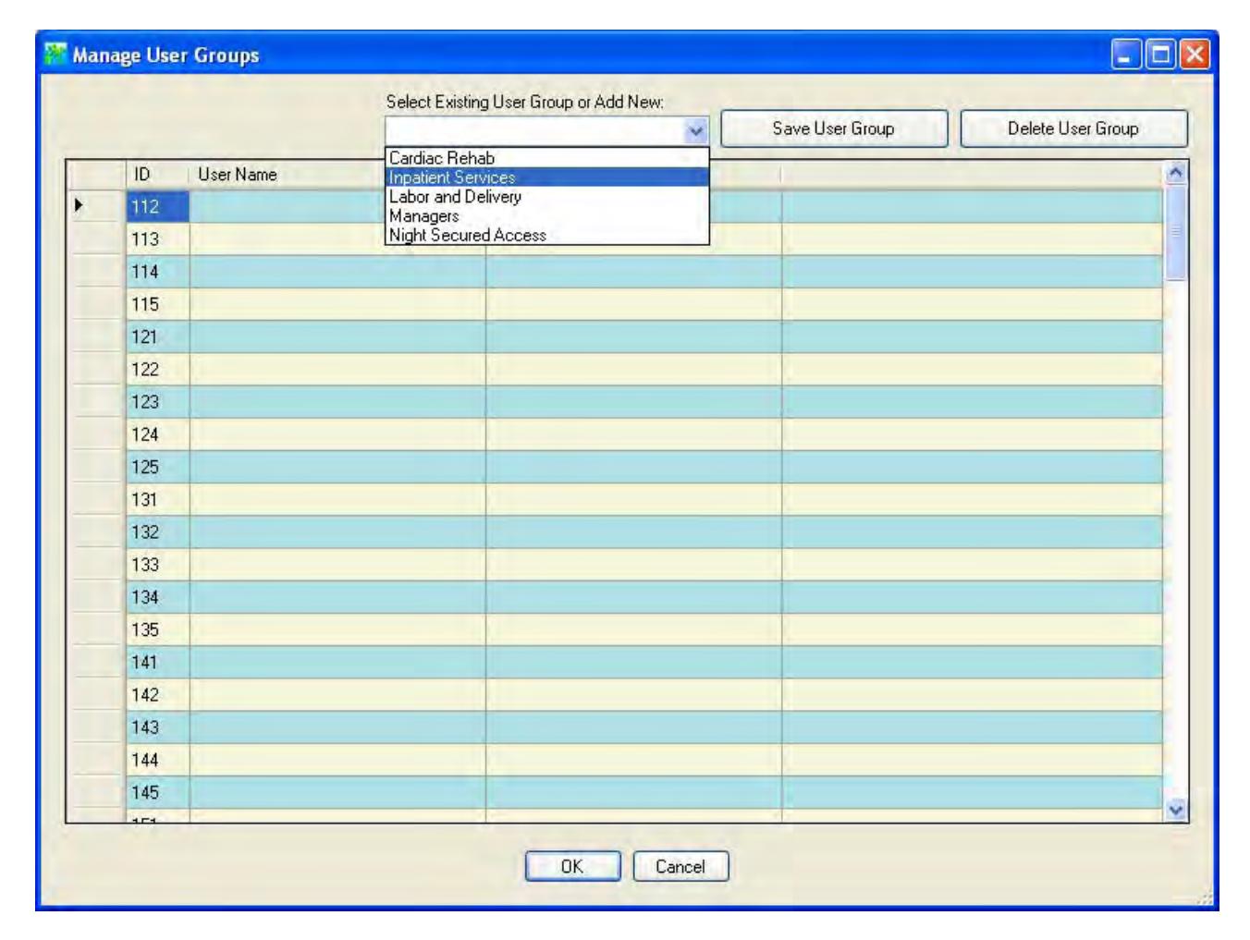Pick Labor and Delivery in dropdown

tap(547, 197)
